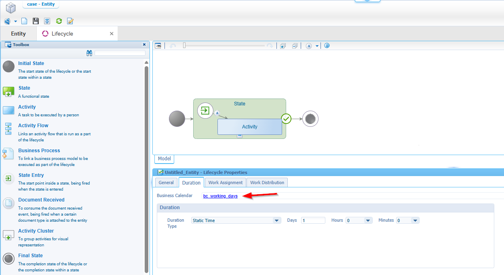504x275 pixels.
Task: Click the blue information icon
Action: 327,46
